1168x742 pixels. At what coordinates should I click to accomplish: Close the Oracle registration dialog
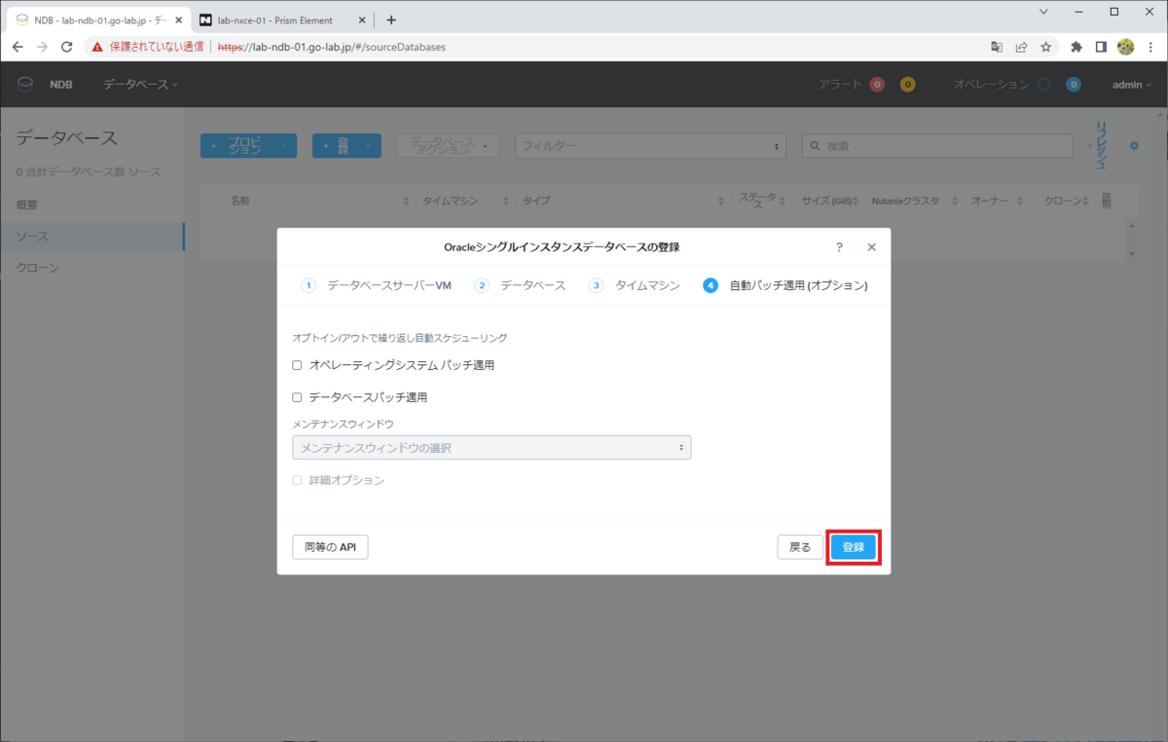tap(871, 247)
